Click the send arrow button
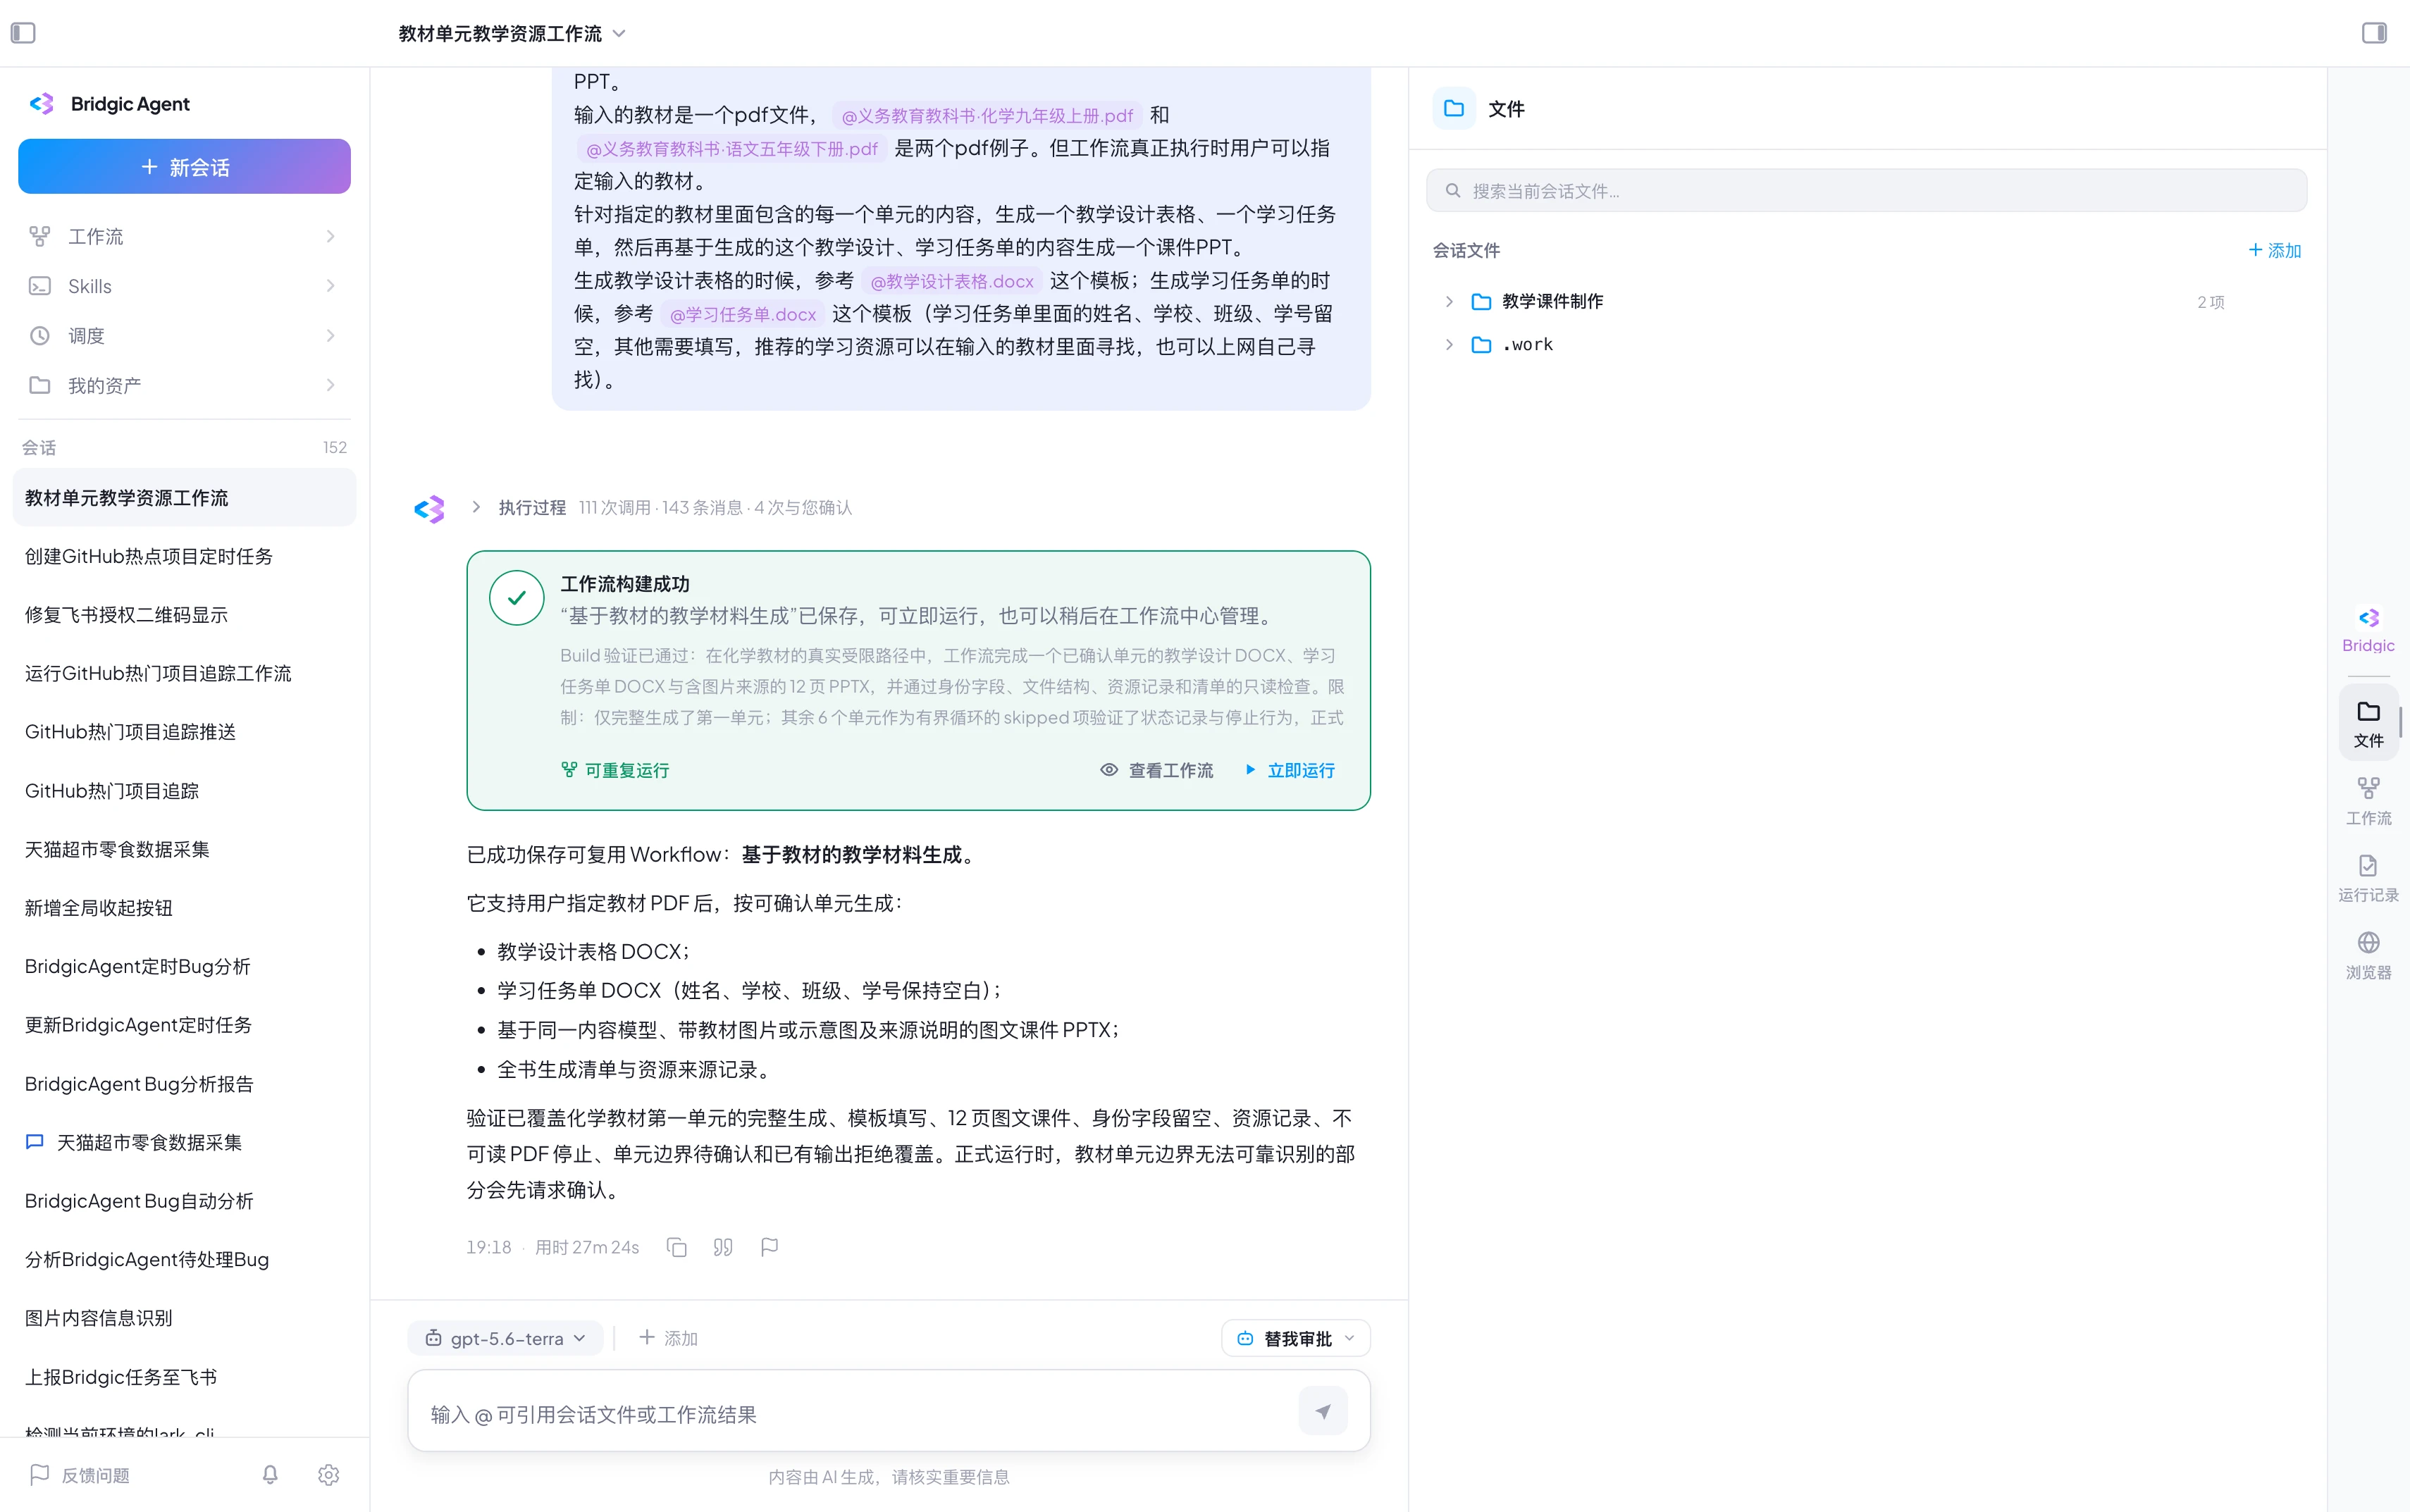This screenshot has height=1512, width=2410. [x=1323, y=1411]
